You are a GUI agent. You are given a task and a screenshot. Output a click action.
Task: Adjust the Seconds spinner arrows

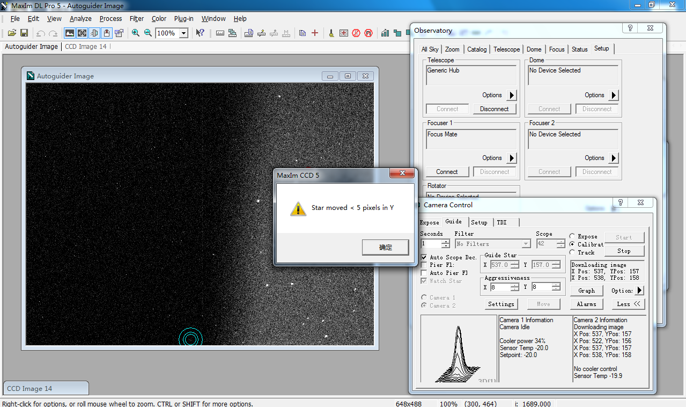[x=446, y=244]
